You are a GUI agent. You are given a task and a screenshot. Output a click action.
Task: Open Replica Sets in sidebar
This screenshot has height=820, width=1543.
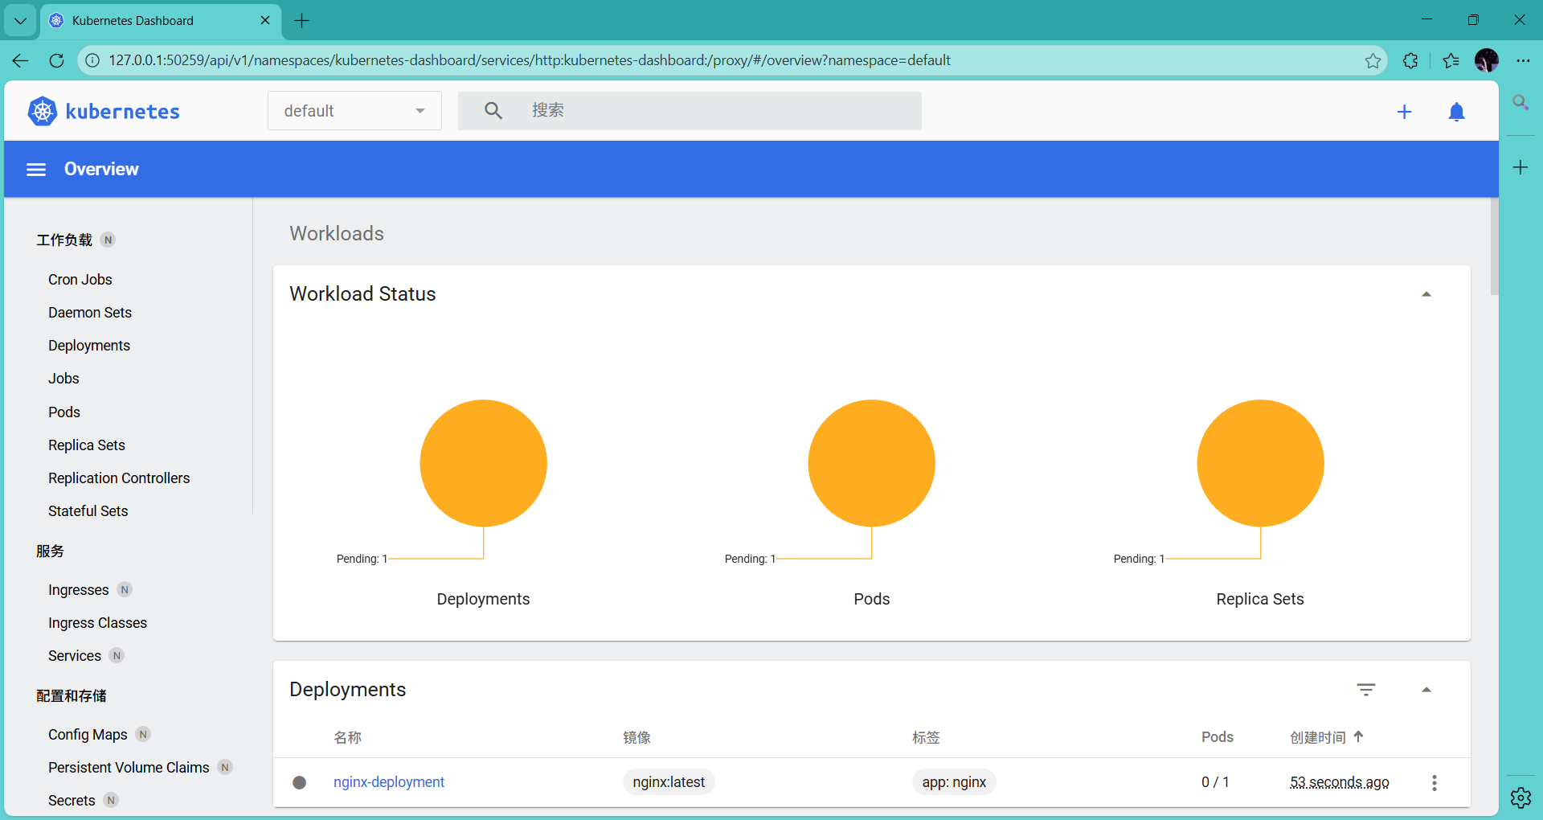click(87, 445)
